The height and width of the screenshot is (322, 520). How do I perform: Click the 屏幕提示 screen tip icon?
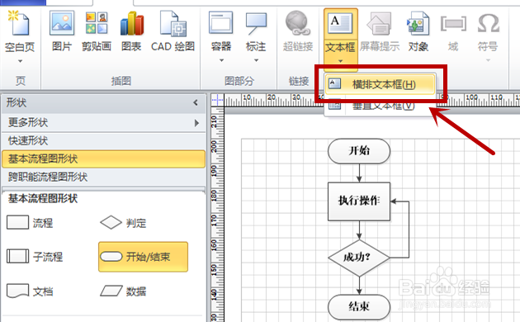point(380,24)
